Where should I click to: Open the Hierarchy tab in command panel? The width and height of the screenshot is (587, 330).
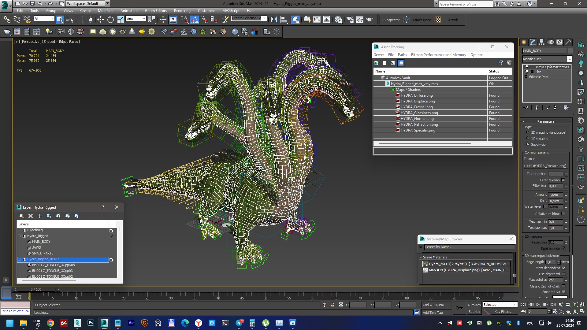542,42
